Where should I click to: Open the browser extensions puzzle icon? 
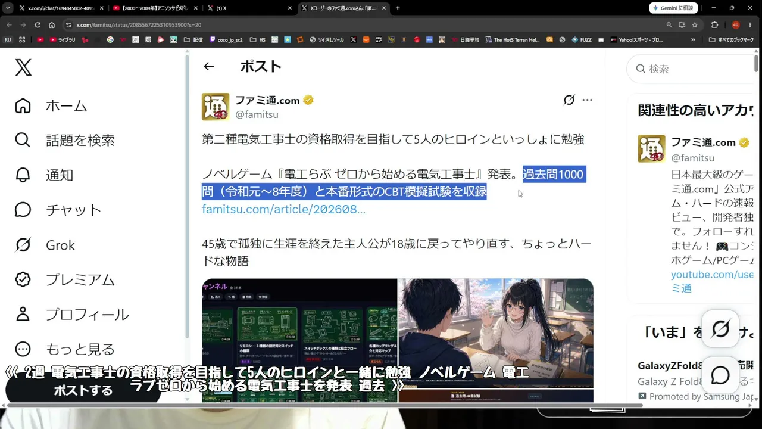715,25
